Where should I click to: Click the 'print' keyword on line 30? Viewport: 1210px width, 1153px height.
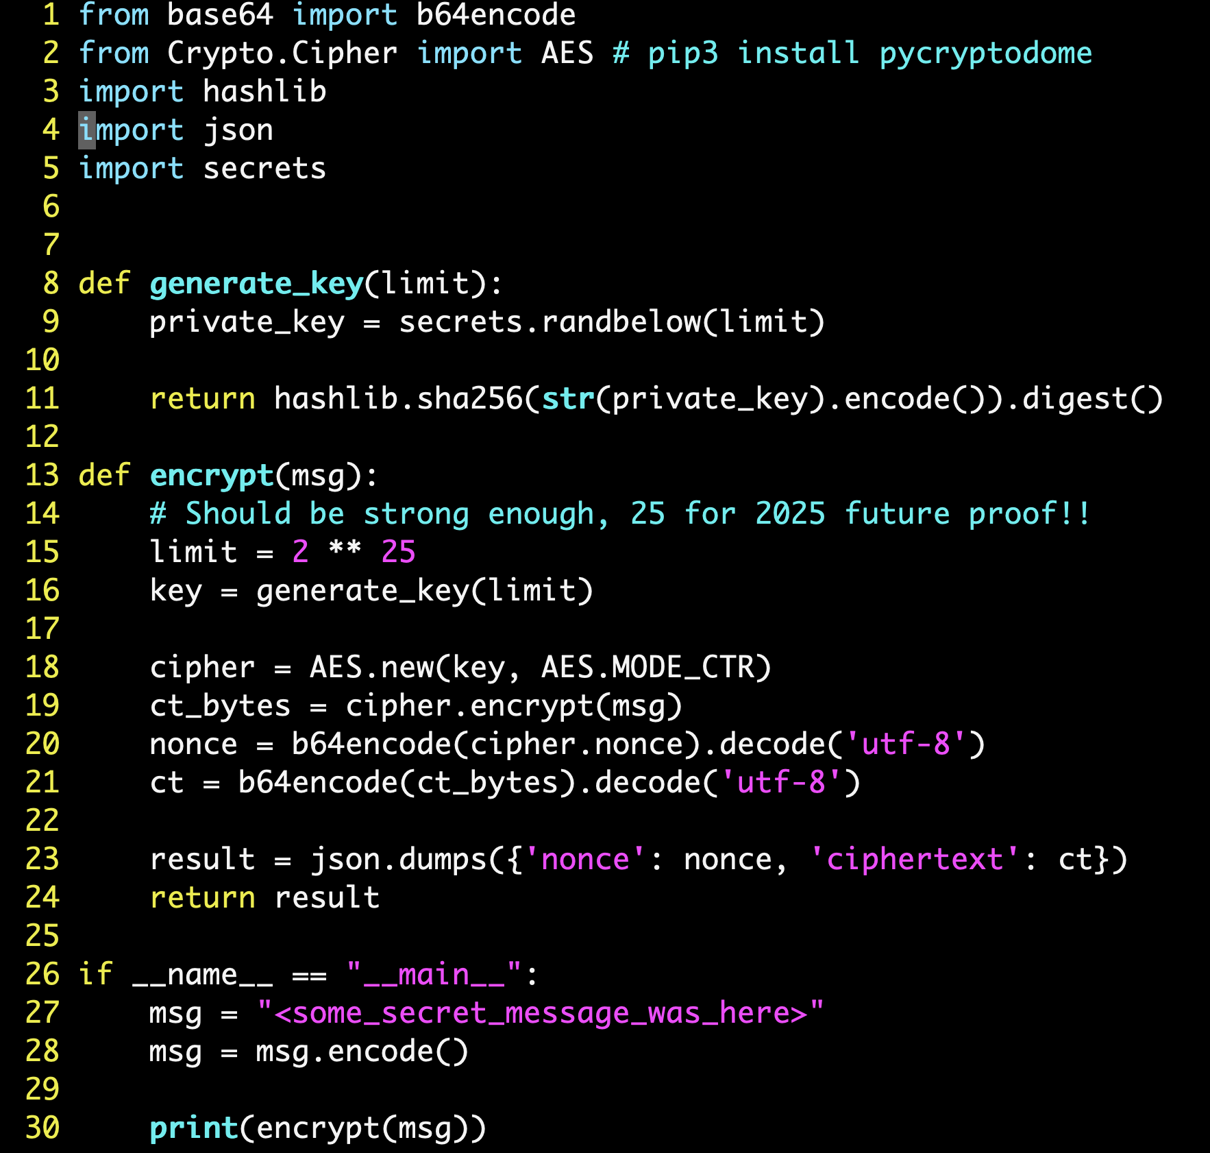point(194,1128)
